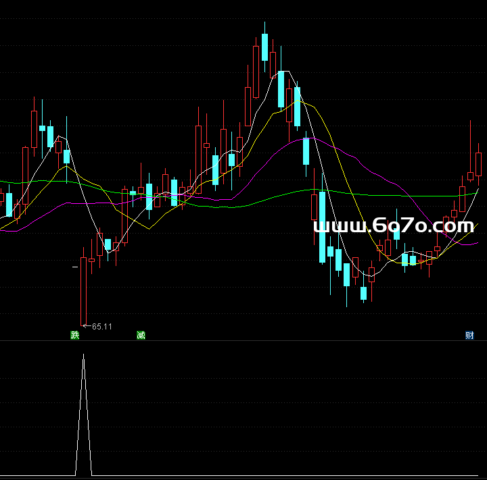
Task: Click the large cyan candle left of watermark
Action: [x=322, y=227]
